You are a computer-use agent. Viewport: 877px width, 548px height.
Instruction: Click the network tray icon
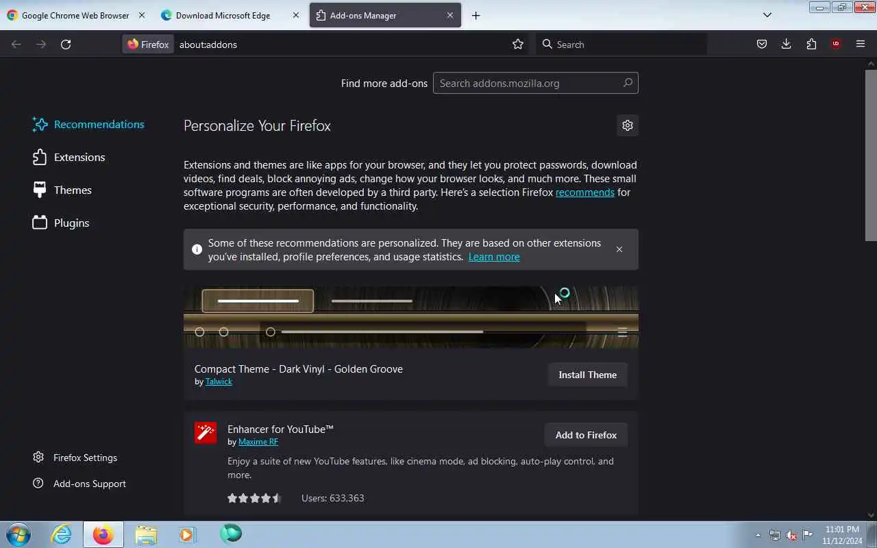tap(775, 535)
